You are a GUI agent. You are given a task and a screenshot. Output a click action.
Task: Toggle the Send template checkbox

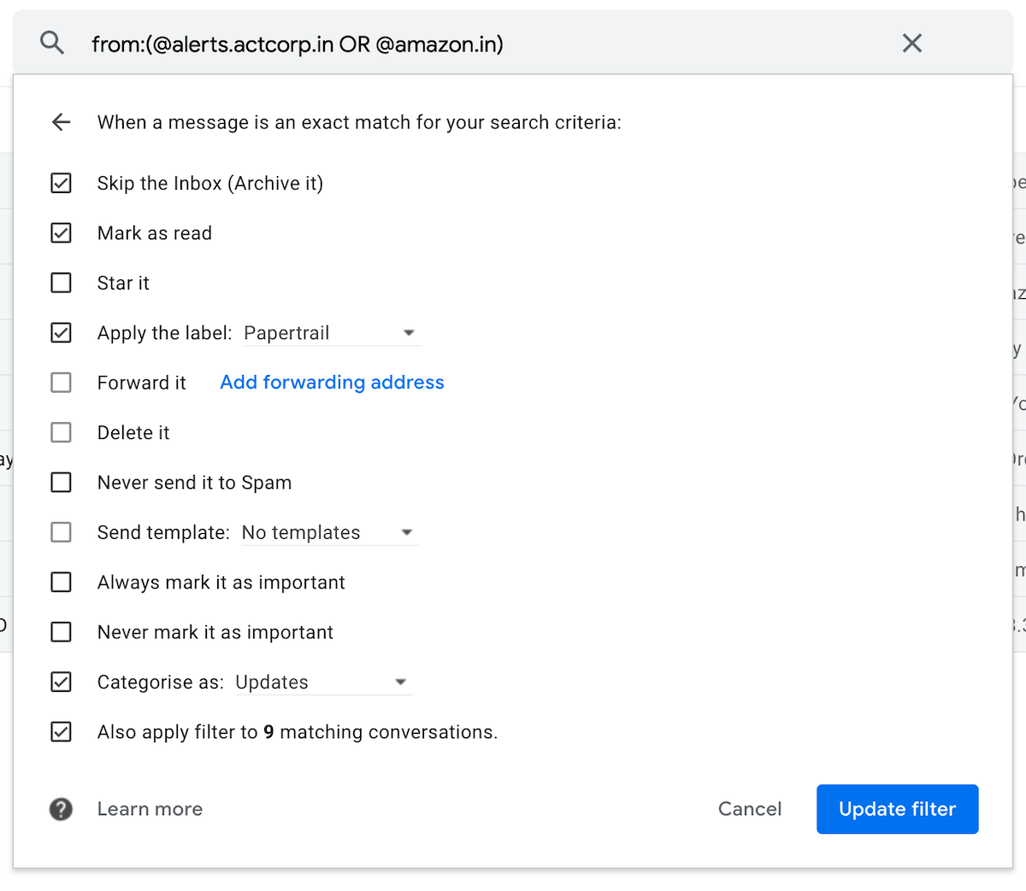coord(61,531)
